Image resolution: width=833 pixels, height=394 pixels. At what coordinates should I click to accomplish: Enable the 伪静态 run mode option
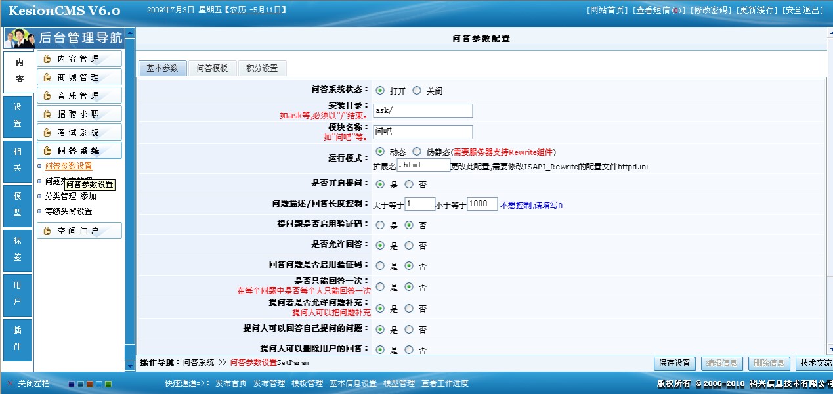417,151
